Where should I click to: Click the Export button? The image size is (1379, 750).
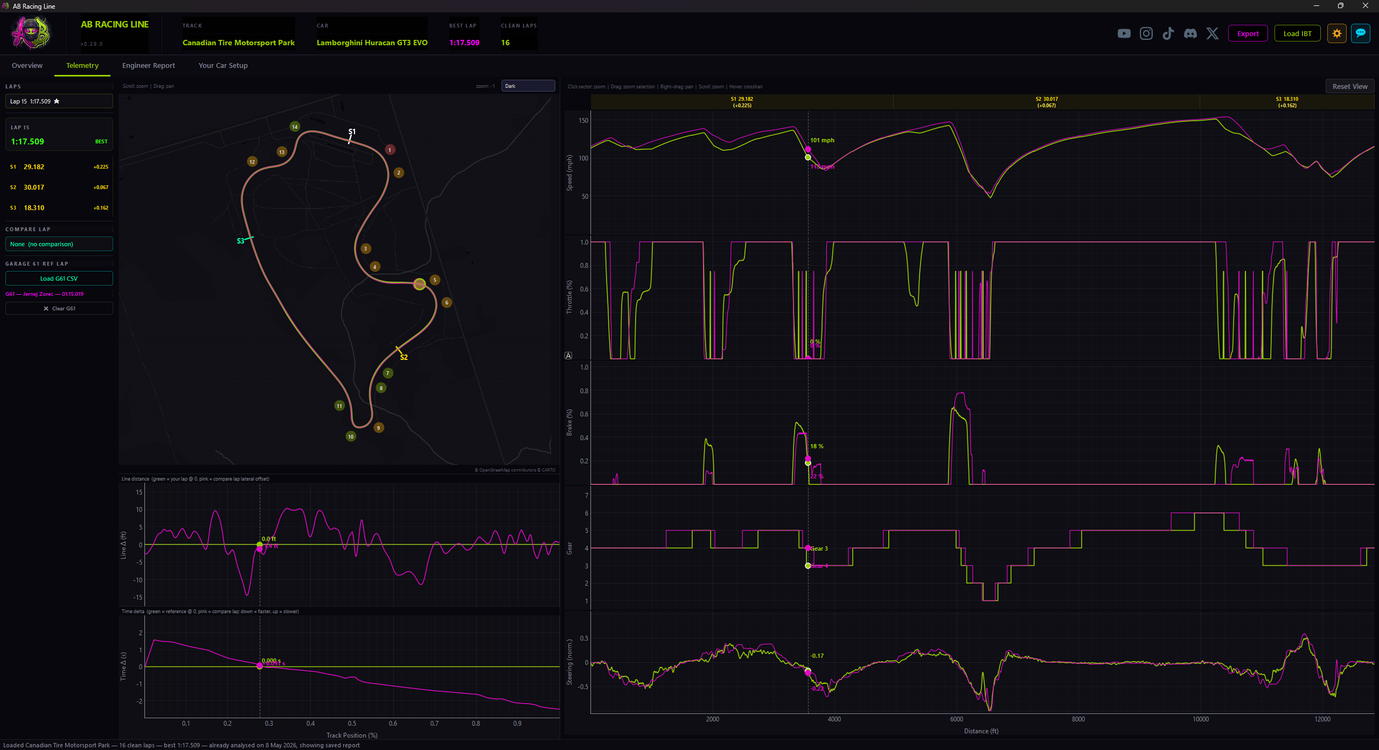[1248, 33]
